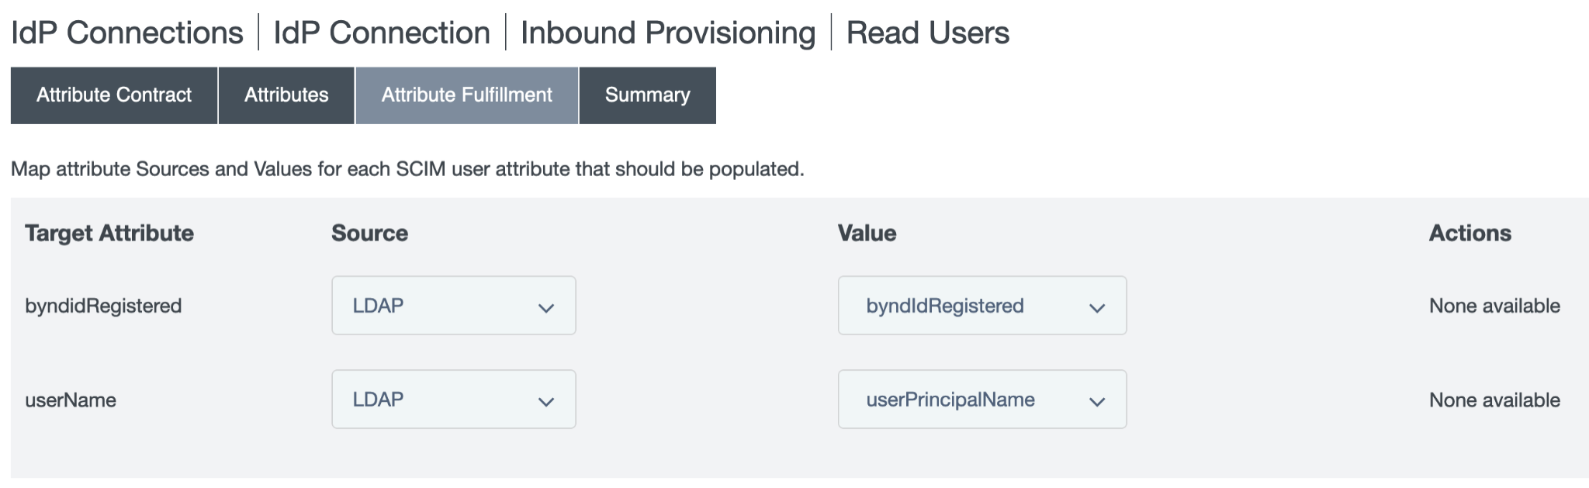This screenshot has width=1589, height=488.
Task: Click the chevron arrow in userName's LDAP source
Action: (545, 402)
